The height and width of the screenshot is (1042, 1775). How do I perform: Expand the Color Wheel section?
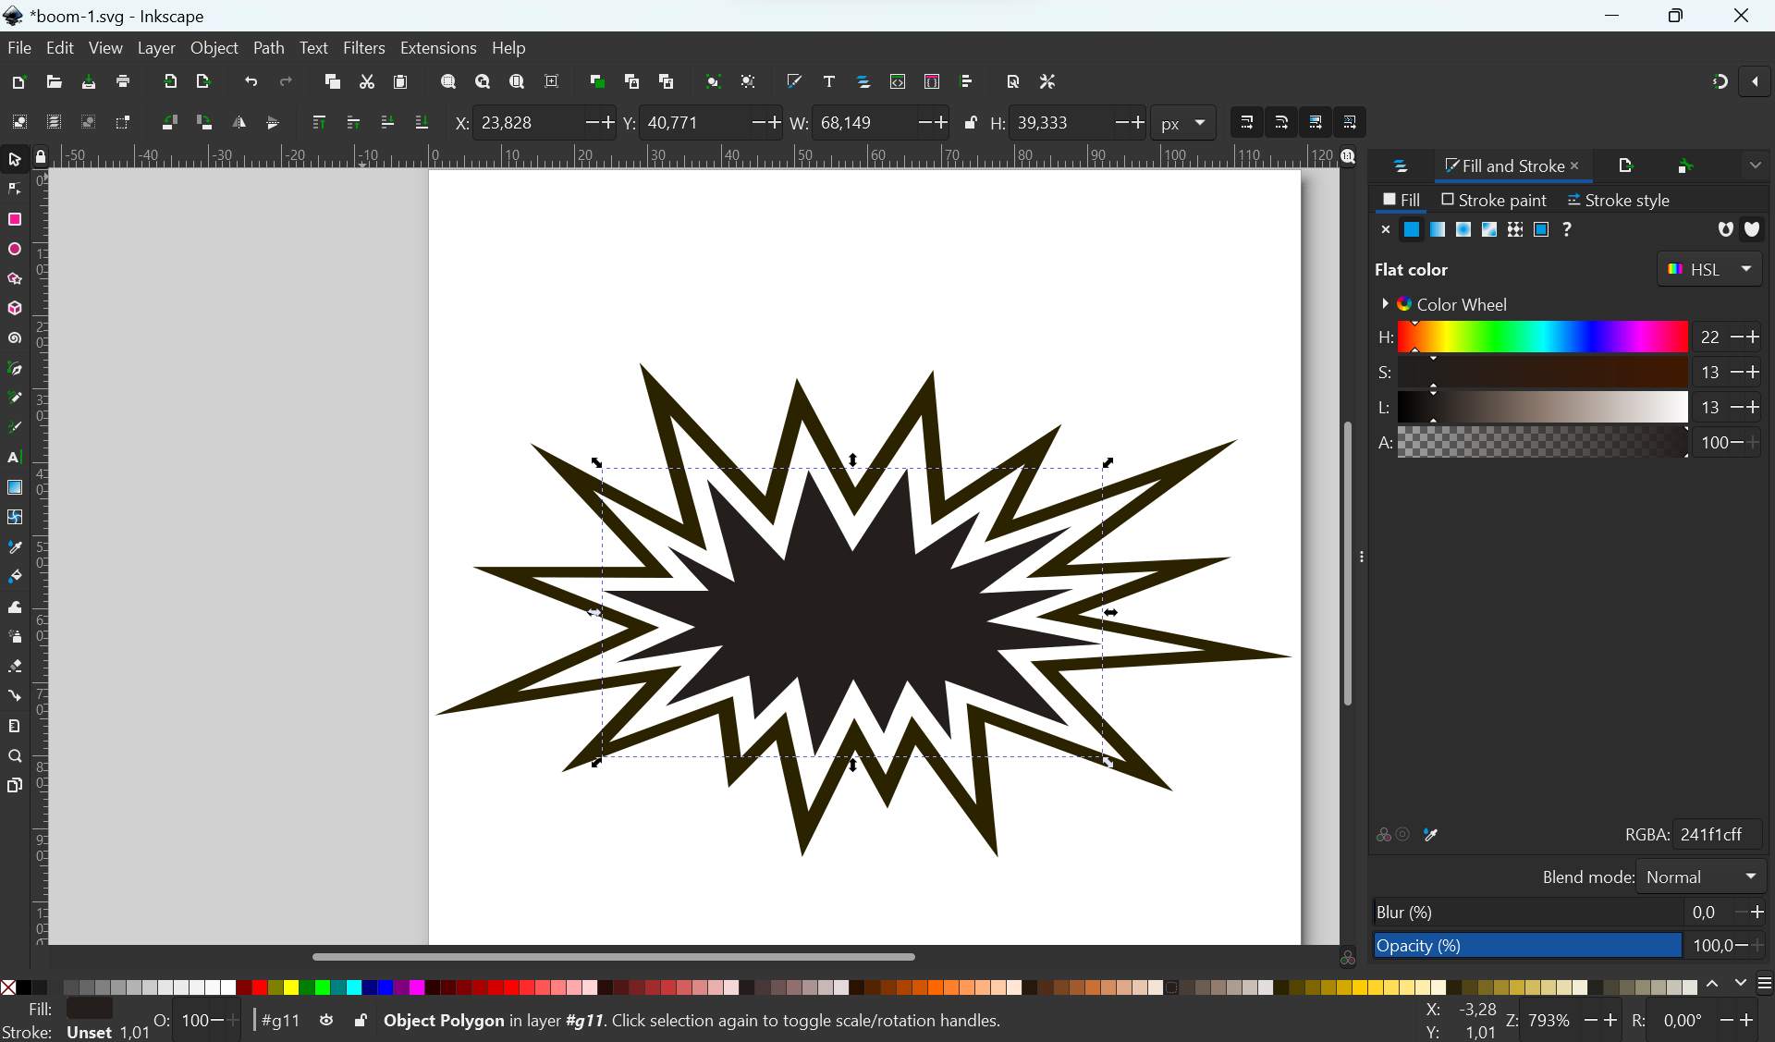coord(1385,304)
